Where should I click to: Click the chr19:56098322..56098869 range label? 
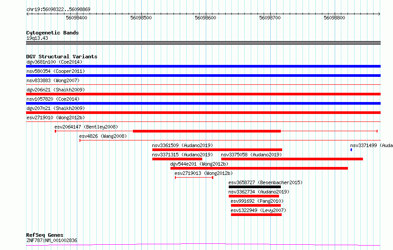tap(58, 9)
